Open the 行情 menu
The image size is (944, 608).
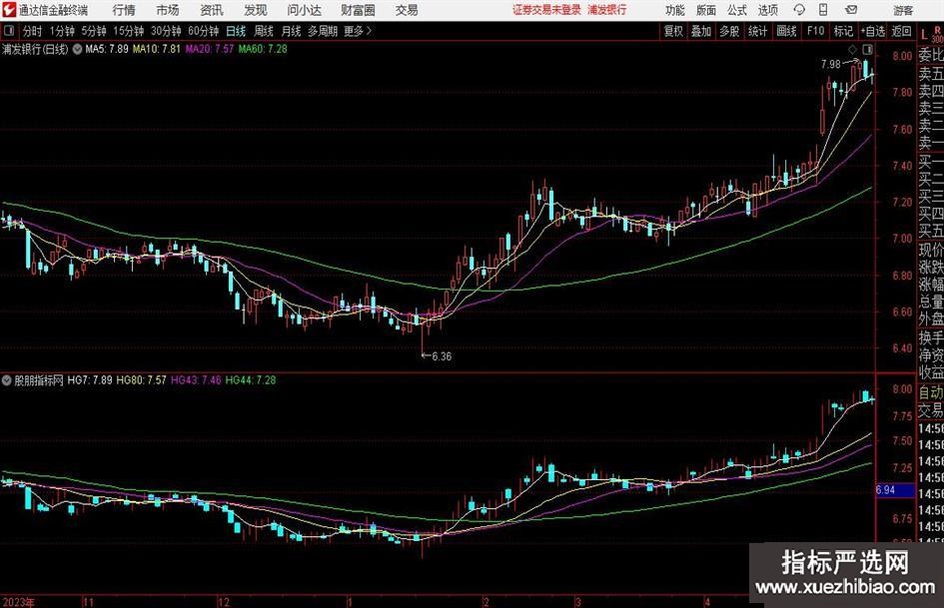[x=124, y=10]
